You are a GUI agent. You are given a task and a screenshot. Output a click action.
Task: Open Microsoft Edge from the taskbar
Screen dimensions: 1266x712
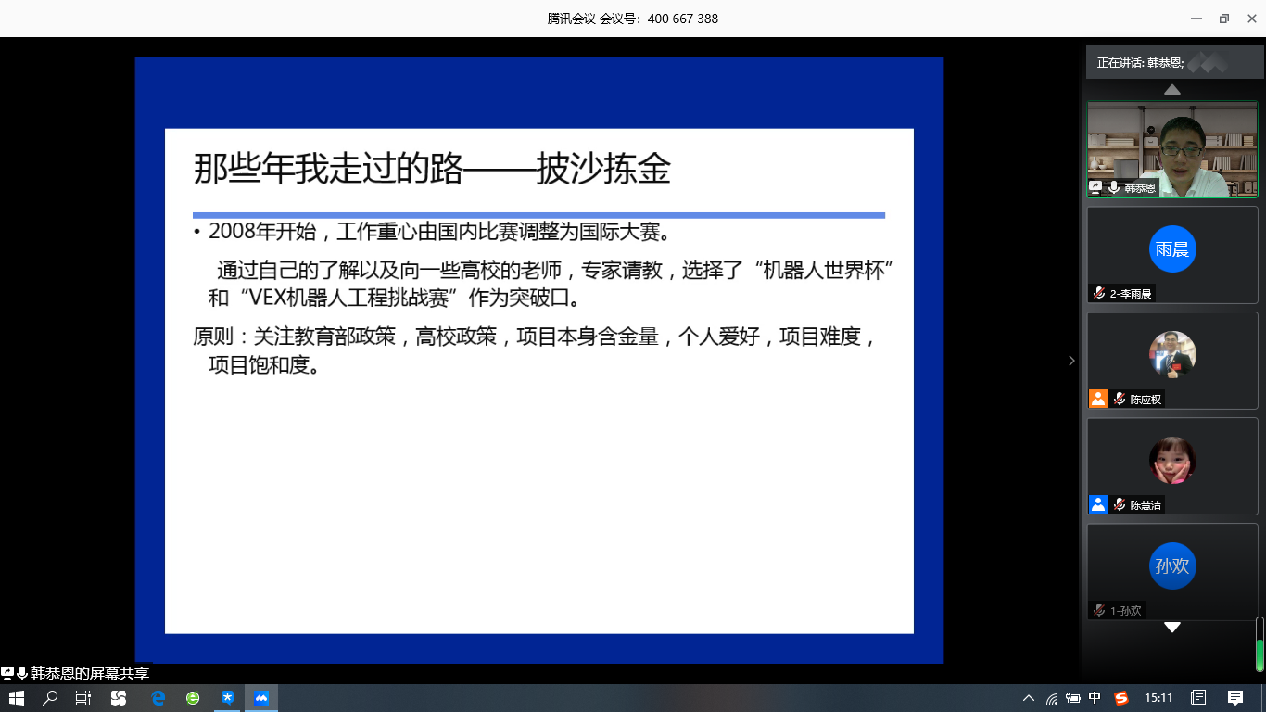158,698
